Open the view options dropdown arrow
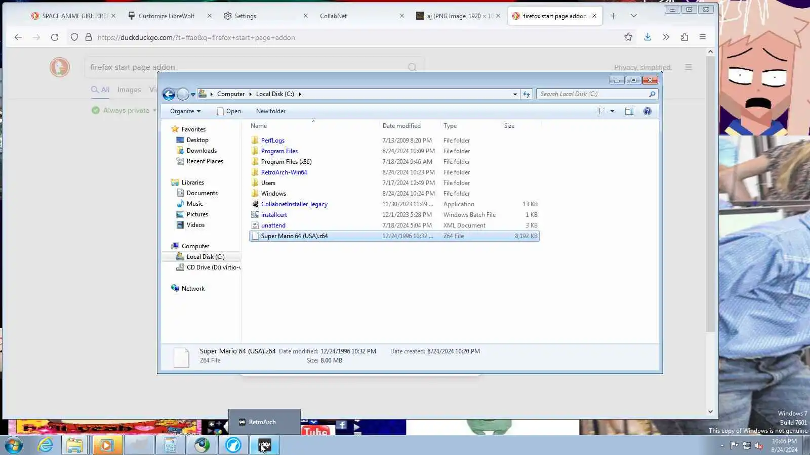Screen dimensions: 810x455 click(x=612, y=111)
